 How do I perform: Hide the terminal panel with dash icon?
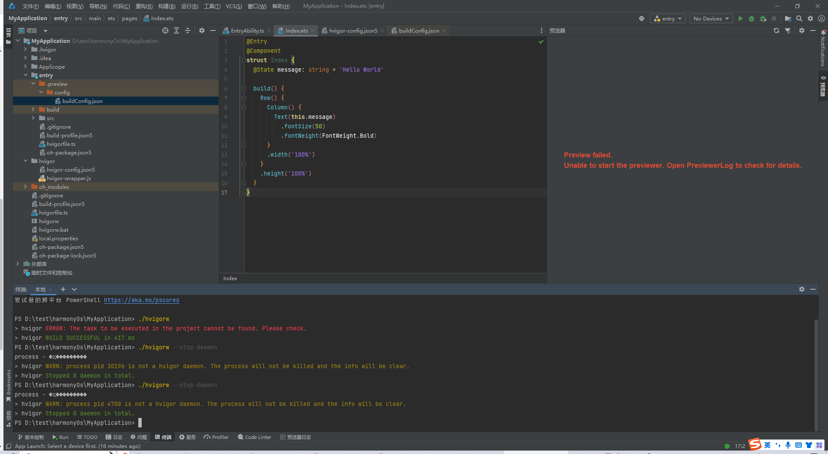(813, 289)
